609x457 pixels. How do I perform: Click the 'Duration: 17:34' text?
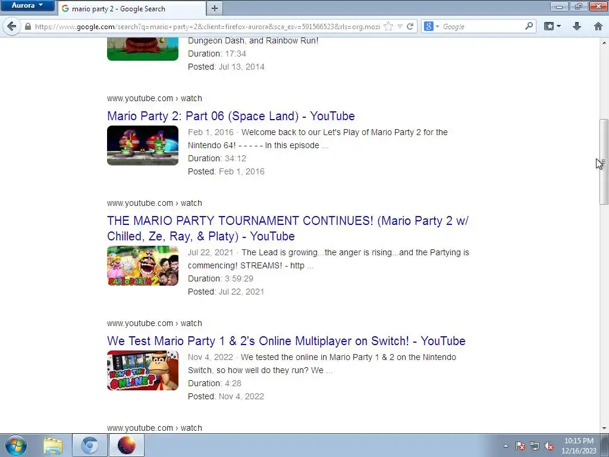[x=217, y=54]
